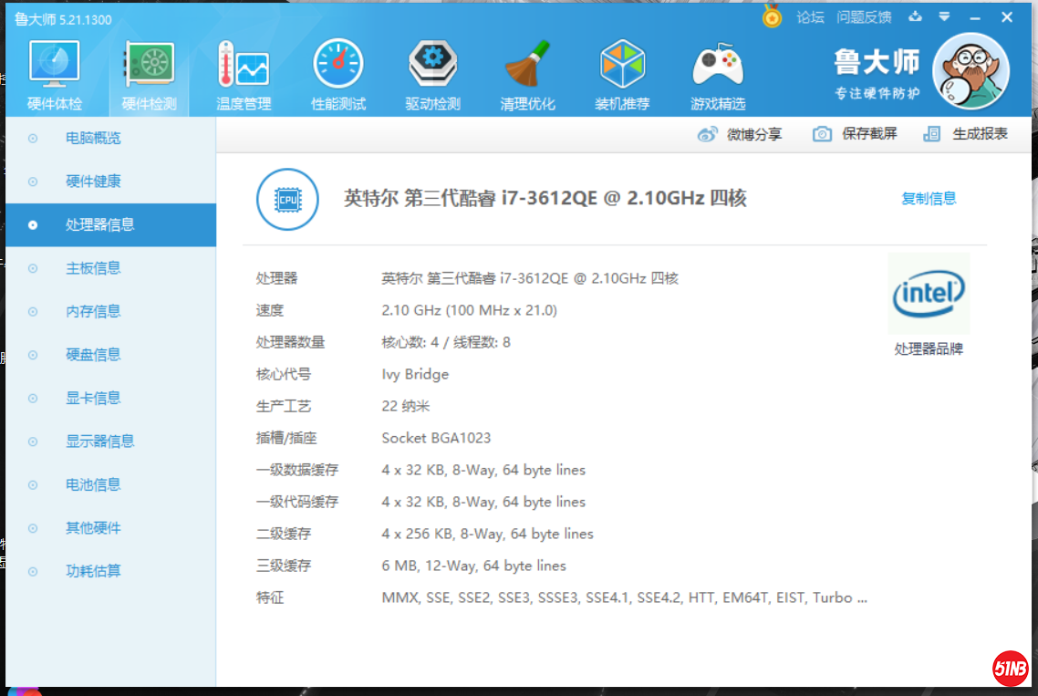Click the 核心数: 4 / 线程数: 8 value
The height and width of the screenshot is (696, 1038).
[445, 342]
